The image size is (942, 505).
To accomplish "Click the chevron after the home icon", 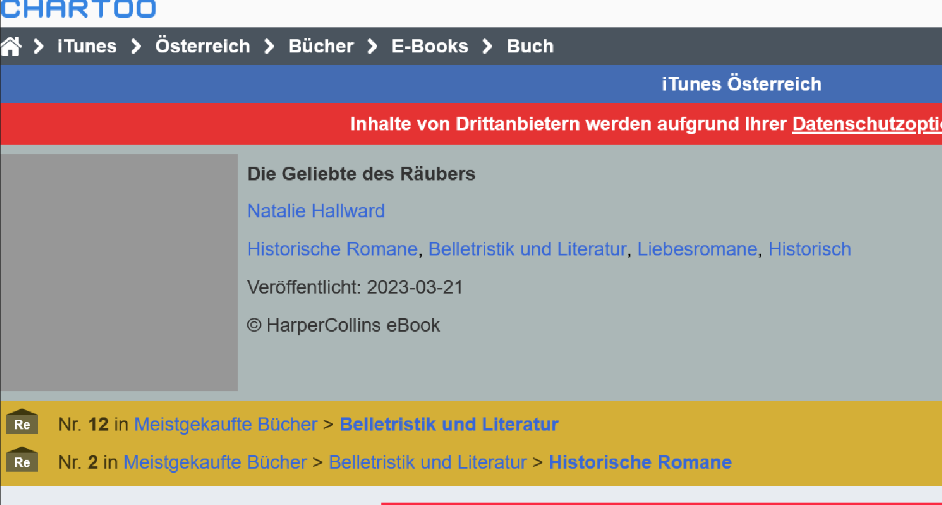I will pyautogui.click(x=39, y=46).
